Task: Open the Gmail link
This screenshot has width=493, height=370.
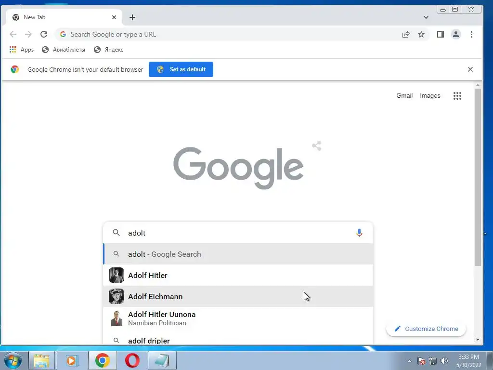Action: point(404,96)
